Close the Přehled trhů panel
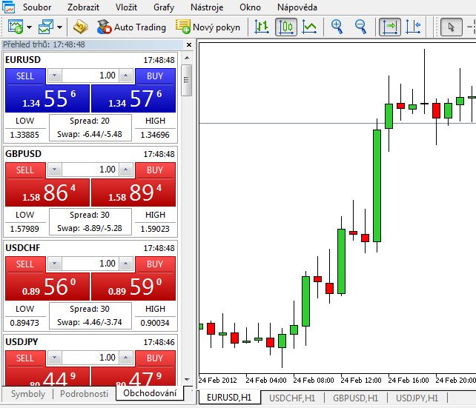Screen dimensions: 476x408 coord(189,45)
